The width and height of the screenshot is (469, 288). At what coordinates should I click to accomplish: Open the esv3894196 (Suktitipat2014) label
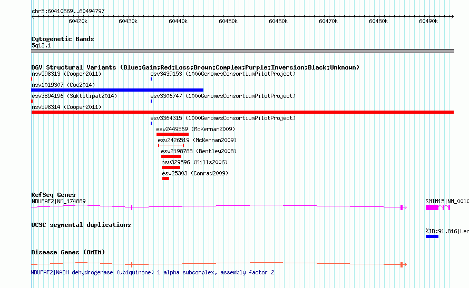tap(74, 96)
